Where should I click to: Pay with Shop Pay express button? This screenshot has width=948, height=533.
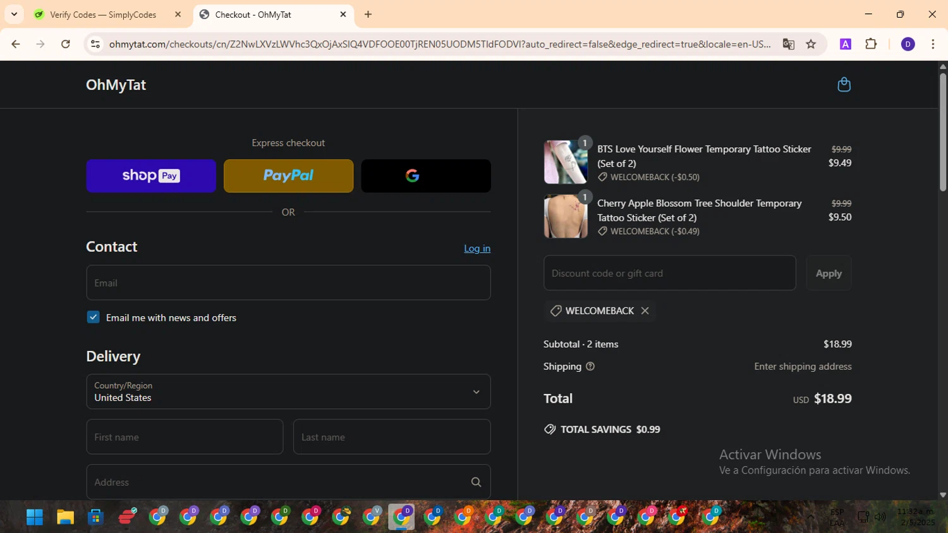tap(151, 176)
